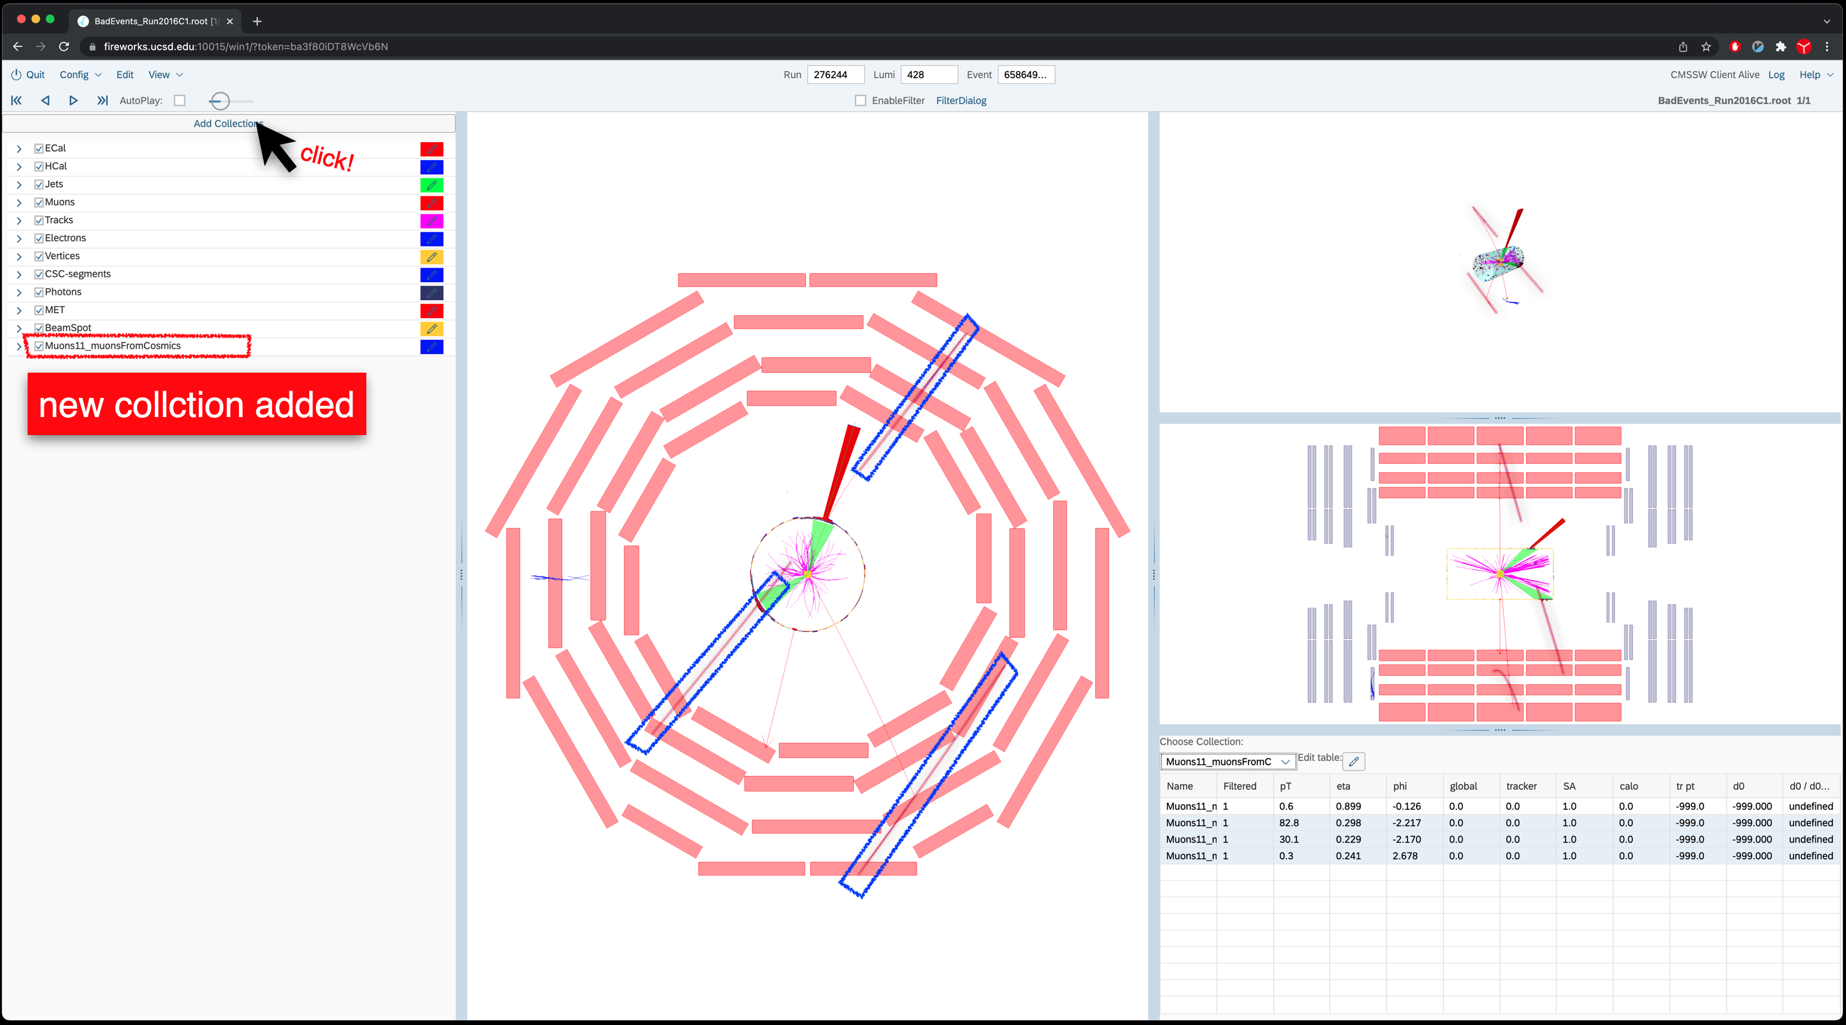Select table row with pT 82.8
This screenshot has width=1846, height=1025.
pyautogui.click(x=1499, y=823)
